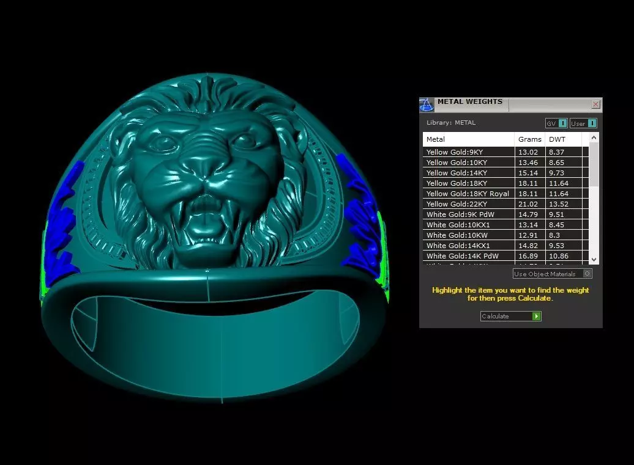Select the Yellow Gold:18KY Royal row

point(505,194)
